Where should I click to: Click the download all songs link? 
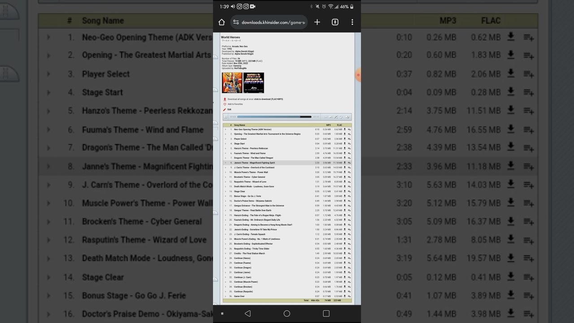coord(269,99)
